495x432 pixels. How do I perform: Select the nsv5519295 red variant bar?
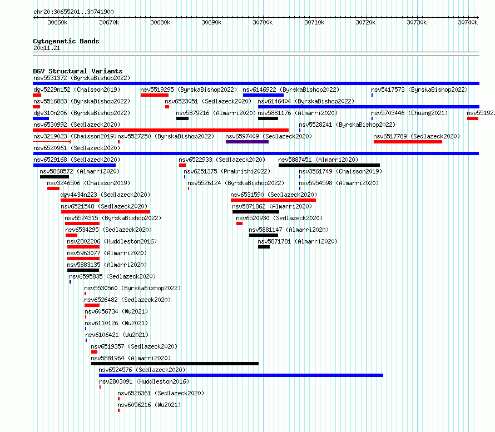tap(155, 95)
